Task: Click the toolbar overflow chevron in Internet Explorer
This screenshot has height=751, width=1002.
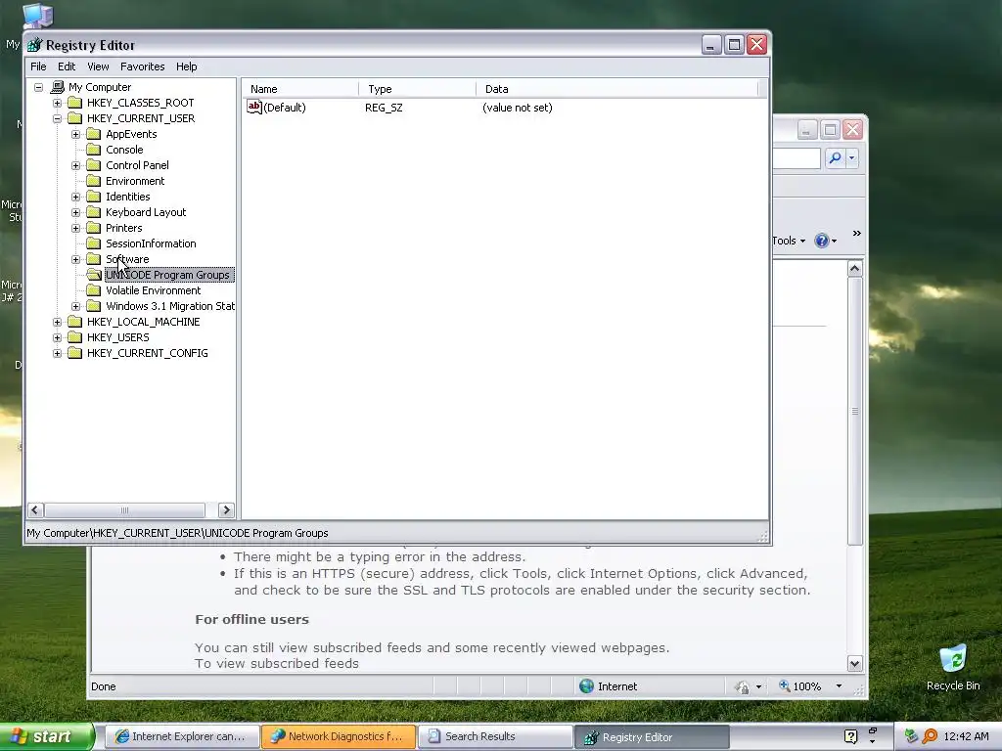Action: 857,233
